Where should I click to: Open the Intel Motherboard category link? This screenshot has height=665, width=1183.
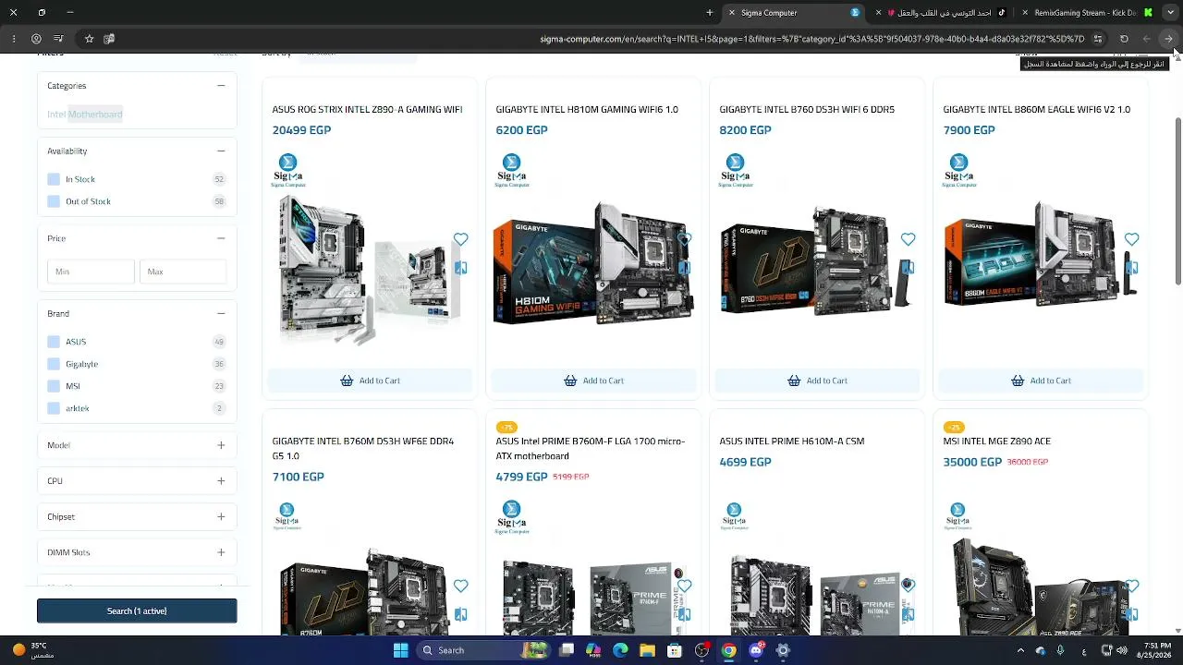coord(85,115)
